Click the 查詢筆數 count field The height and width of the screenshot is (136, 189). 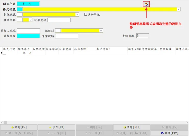[x=143, y=36]
